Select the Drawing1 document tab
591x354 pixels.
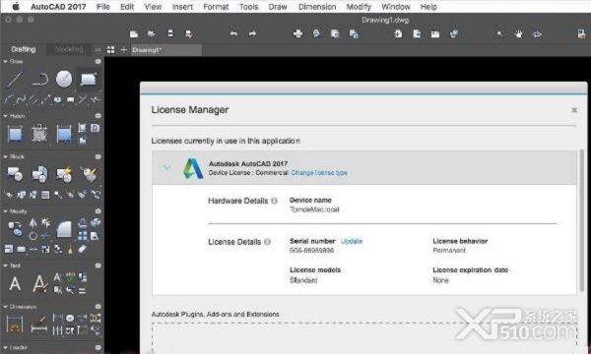165,49
